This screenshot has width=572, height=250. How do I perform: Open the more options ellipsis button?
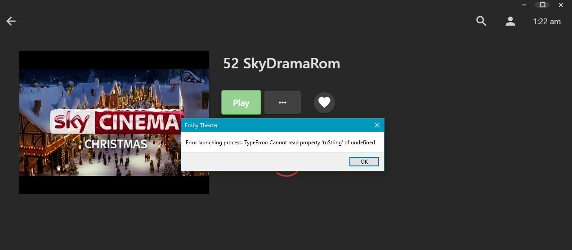point(282,103)
